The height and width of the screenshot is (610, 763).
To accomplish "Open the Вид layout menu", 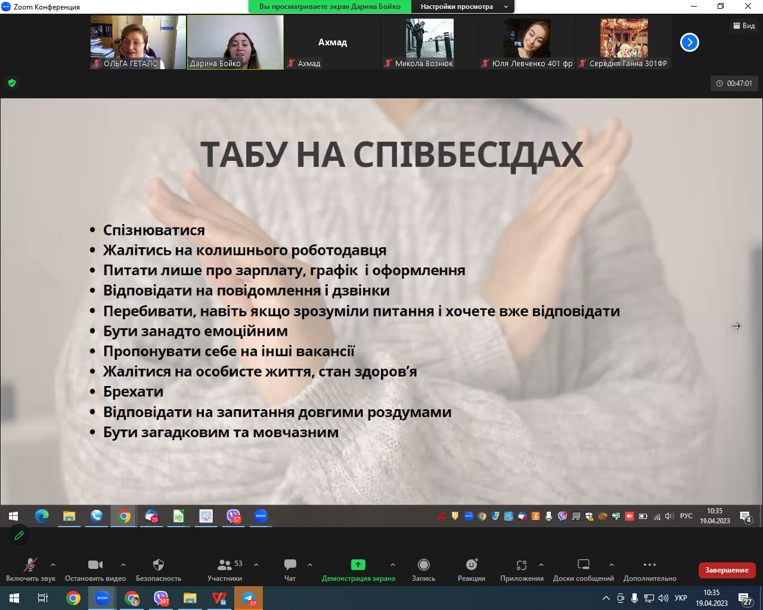I will (x=744, y=26).
